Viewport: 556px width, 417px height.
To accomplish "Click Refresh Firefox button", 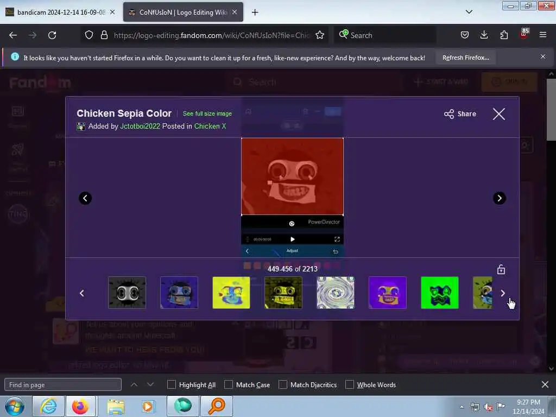I will click(x=465, y=58).
